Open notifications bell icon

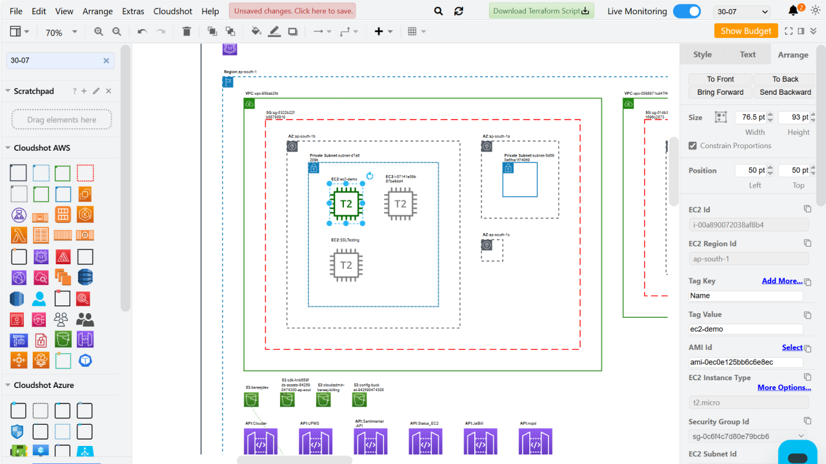[794, 11]
